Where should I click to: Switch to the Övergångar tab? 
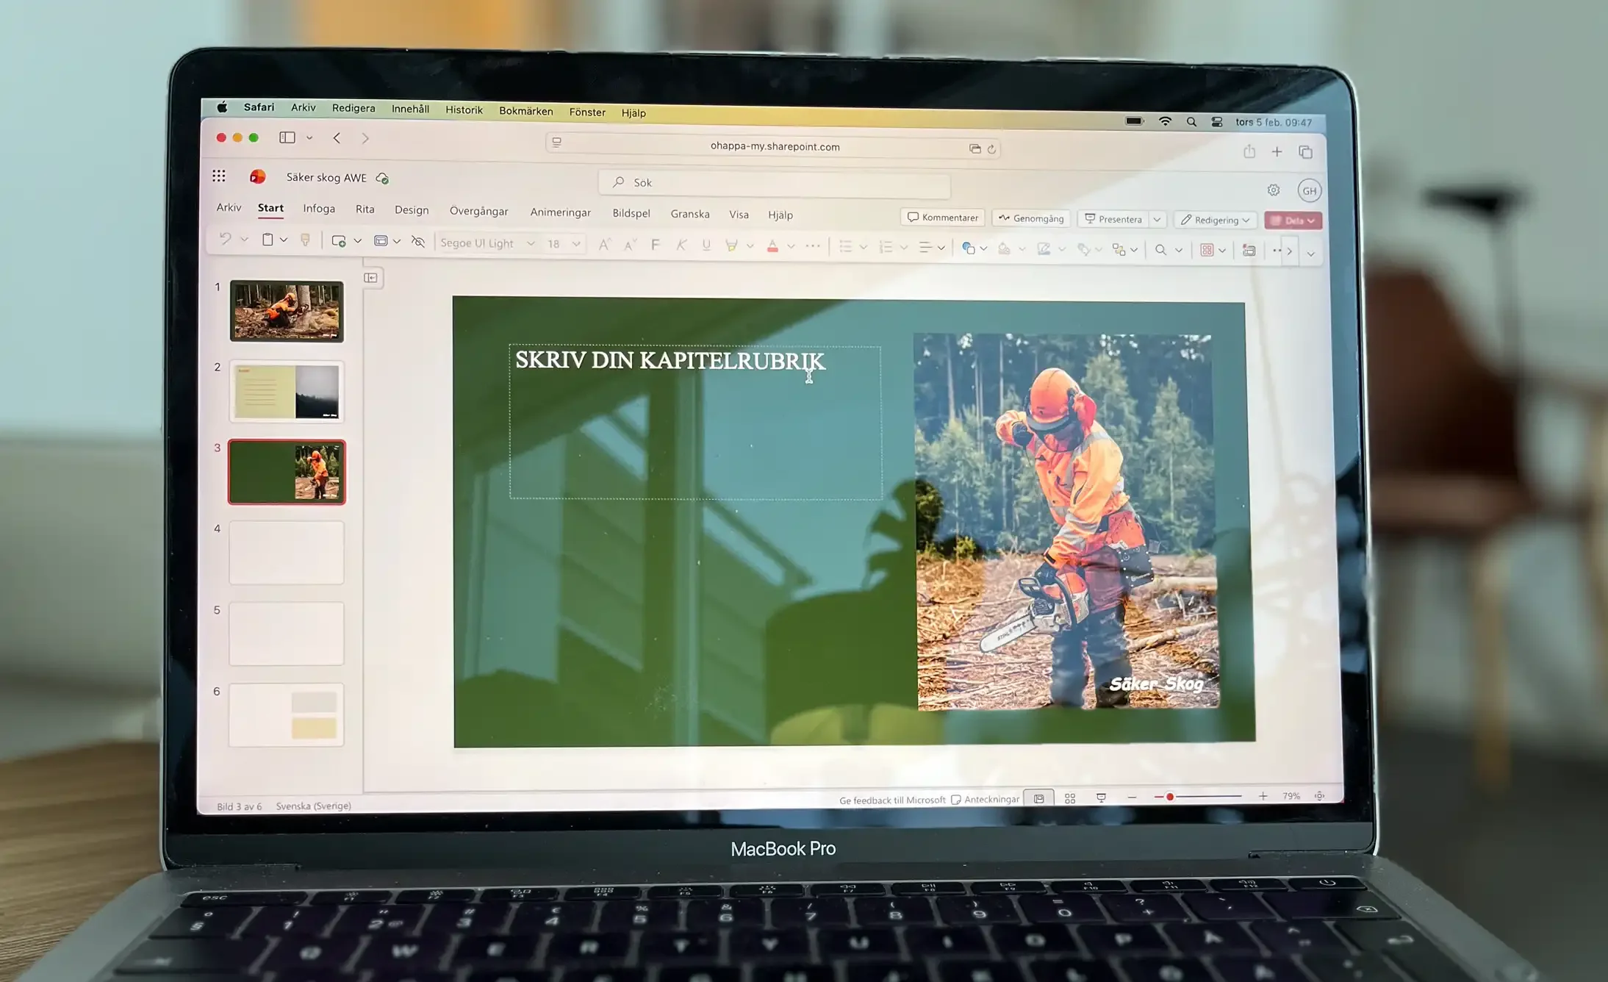[x=478, y=212]
